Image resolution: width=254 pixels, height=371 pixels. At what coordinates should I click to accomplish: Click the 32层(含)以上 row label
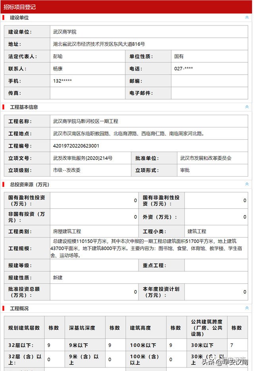25,359
